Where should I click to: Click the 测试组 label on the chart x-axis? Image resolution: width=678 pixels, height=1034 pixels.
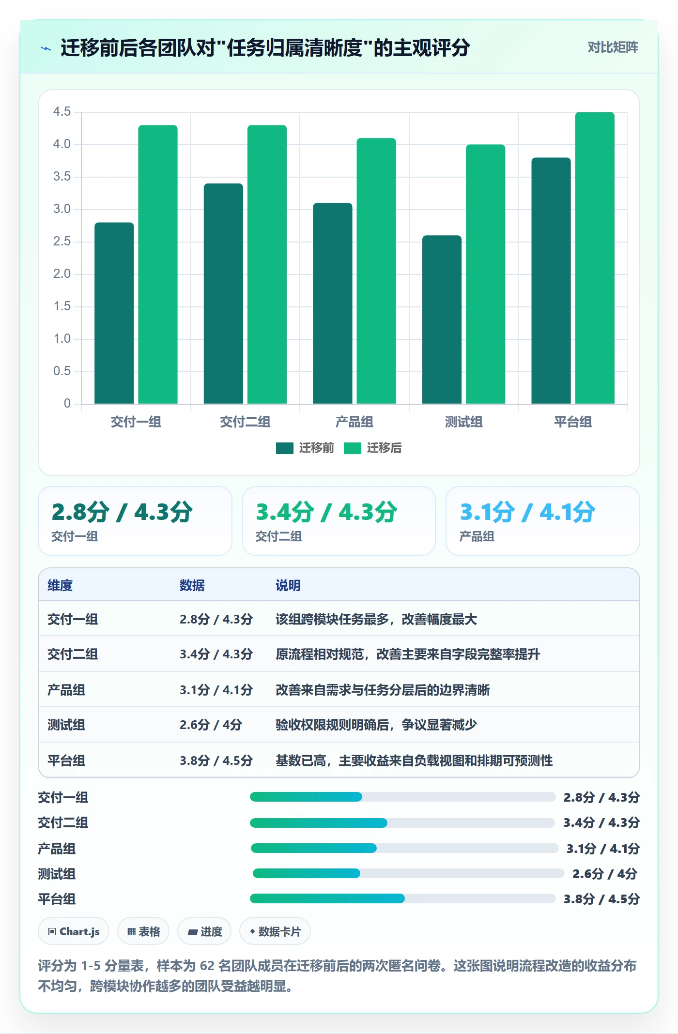(463, 422)
